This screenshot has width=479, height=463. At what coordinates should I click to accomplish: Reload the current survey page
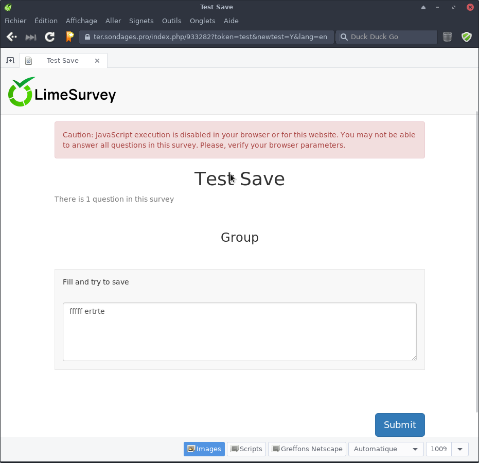tap(50, 37)
